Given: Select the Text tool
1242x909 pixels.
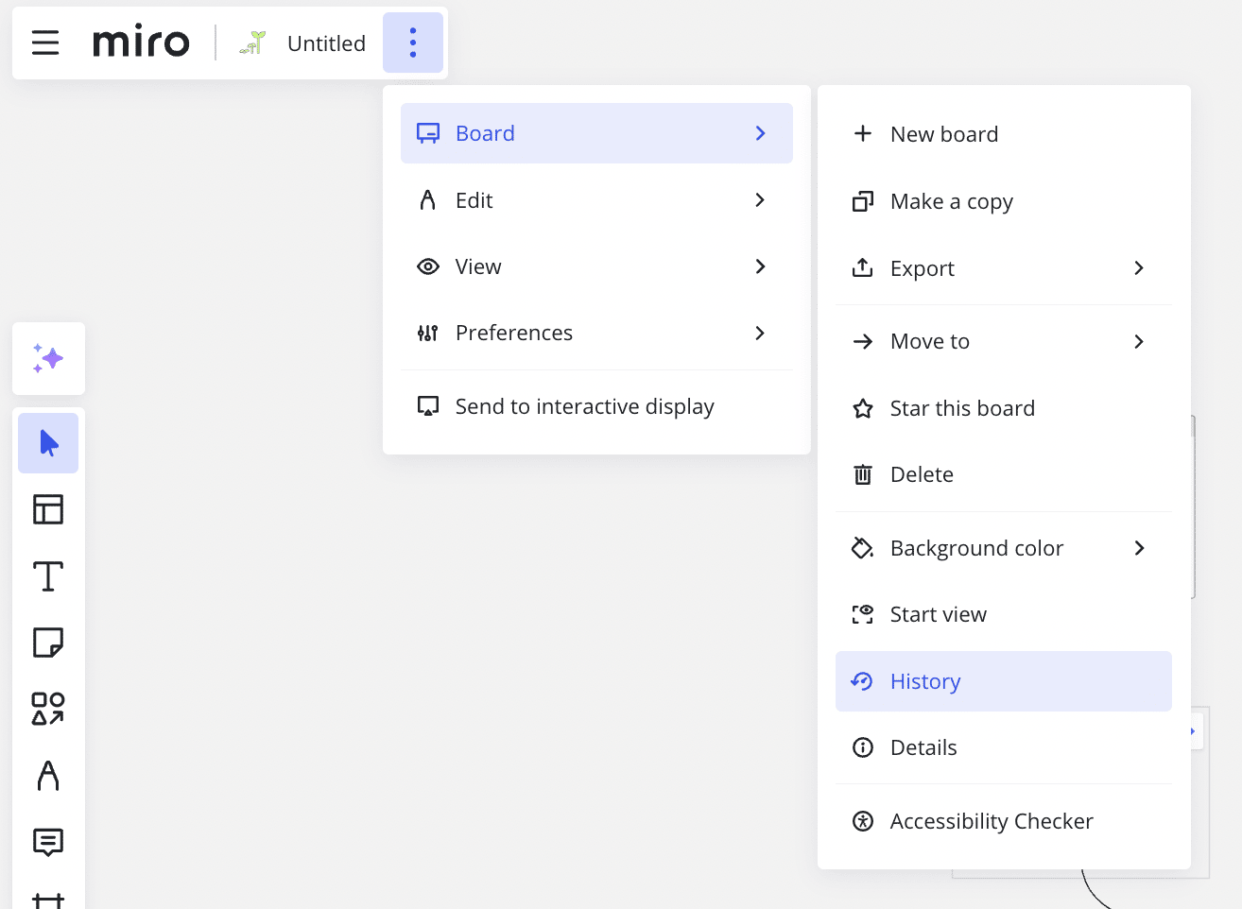Looking at the screenshot, I should [48, 576].
